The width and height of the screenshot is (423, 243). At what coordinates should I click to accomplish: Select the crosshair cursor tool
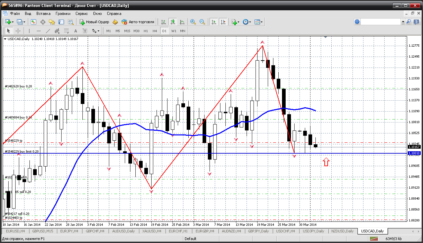(18, 31)
